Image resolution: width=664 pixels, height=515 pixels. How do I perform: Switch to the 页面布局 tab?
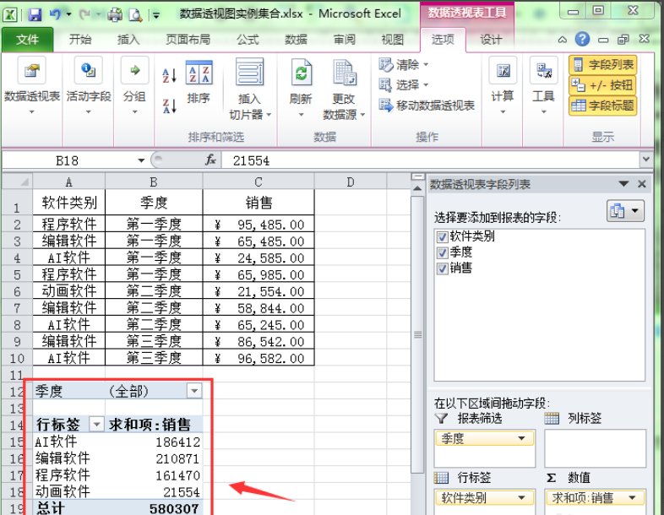pos(188,40)
